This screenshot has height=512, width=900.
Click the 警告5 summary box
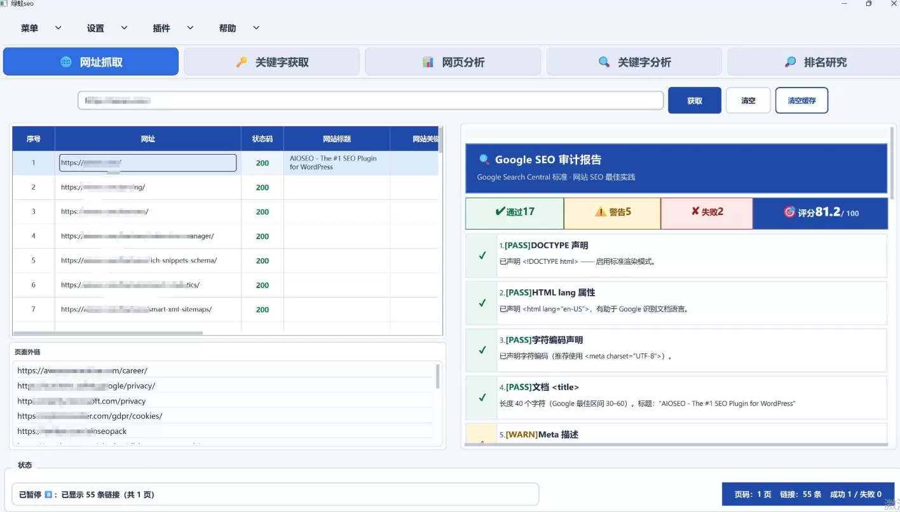(x=613, y=212)
